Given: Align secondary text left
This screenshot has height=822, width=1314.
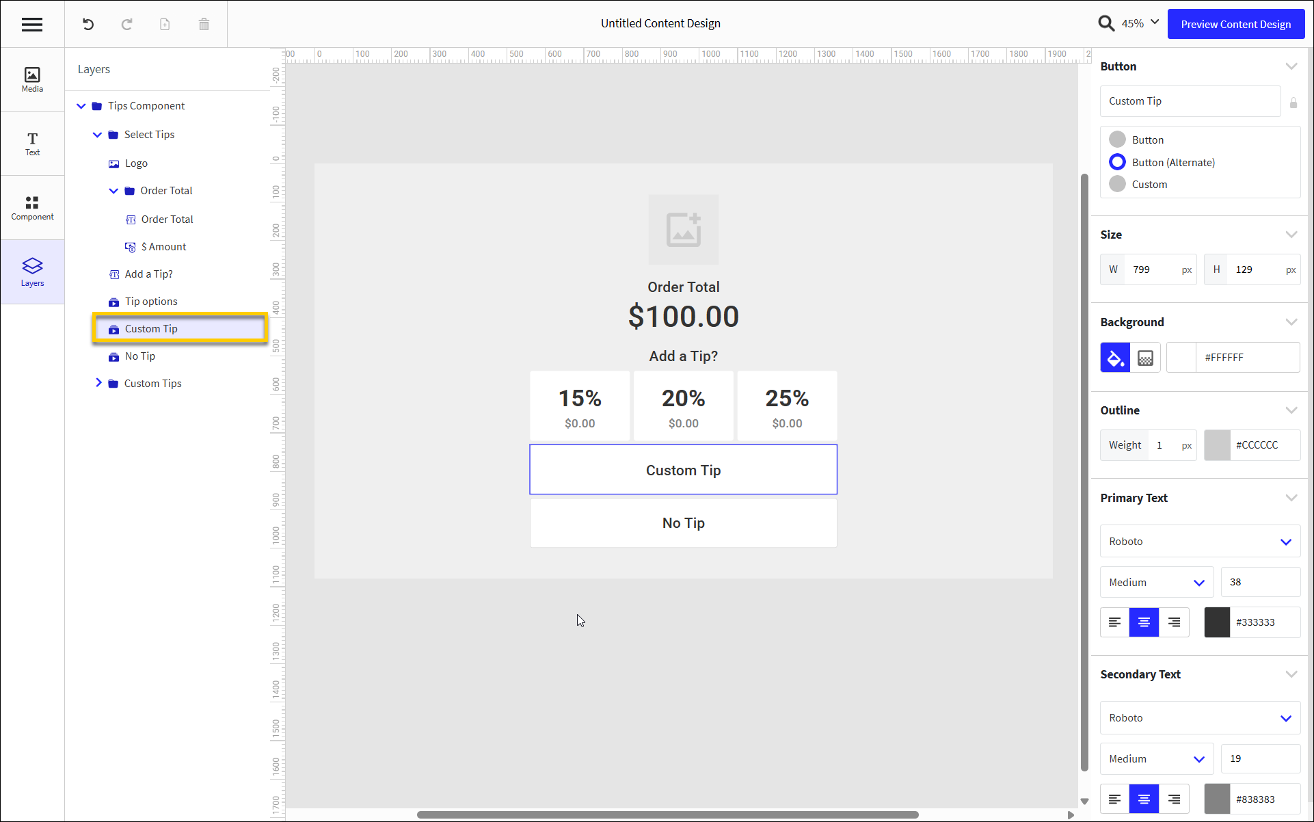Looking at the screenshot, I should click(1115, 799).
